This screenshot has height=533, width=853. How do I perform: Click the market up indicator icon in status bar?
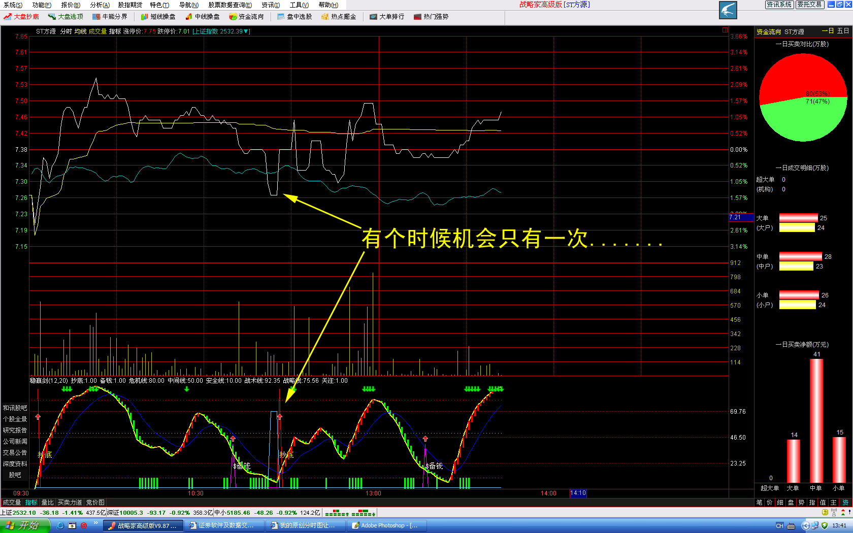337,513
